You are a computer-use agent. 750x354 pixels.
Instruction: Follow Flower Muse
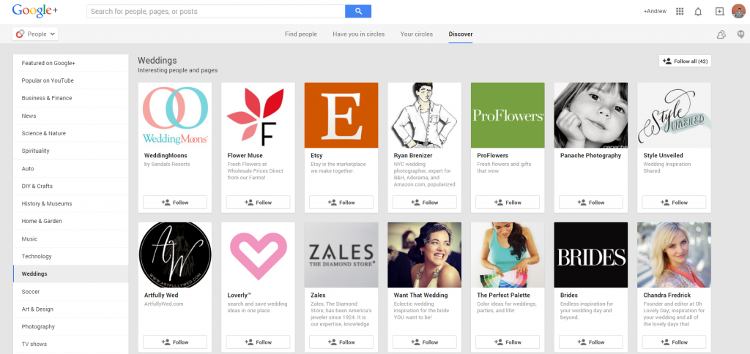pyautogui.click(x=259, y=203)
